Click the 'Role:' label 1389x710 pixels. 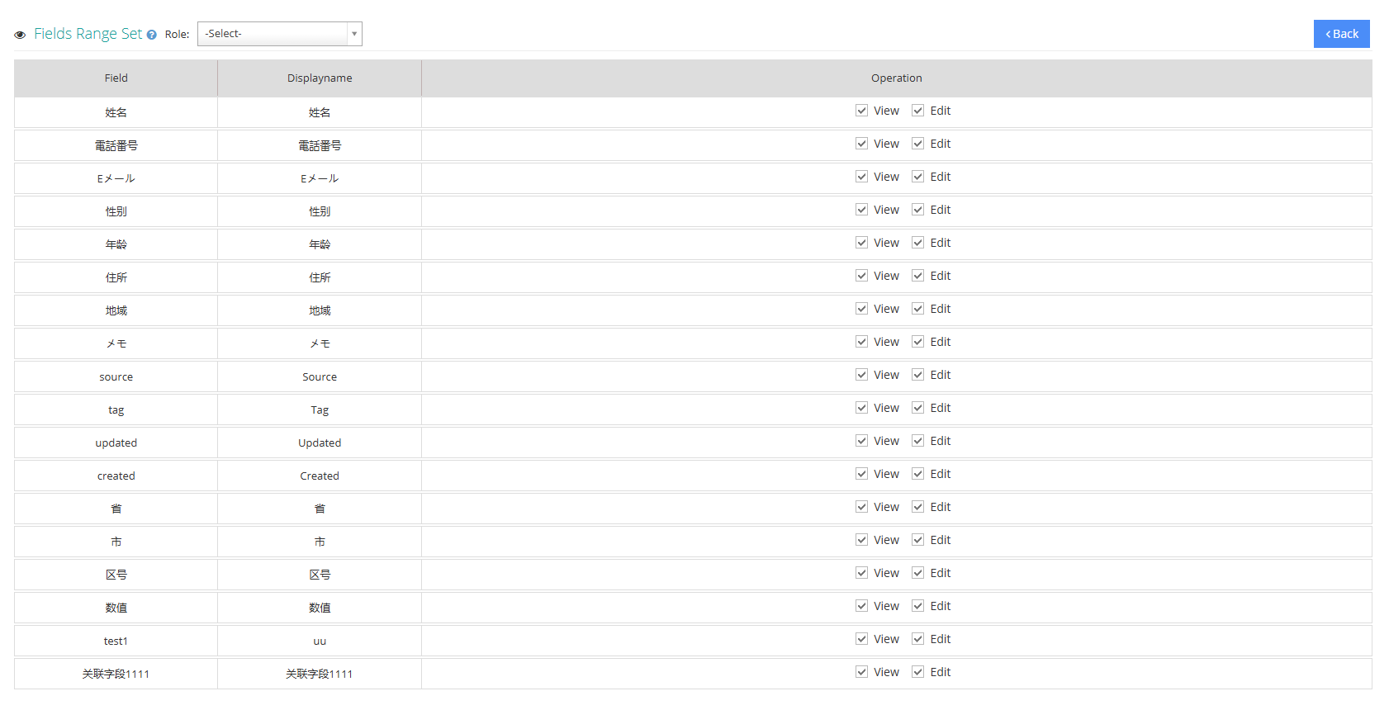177,35
